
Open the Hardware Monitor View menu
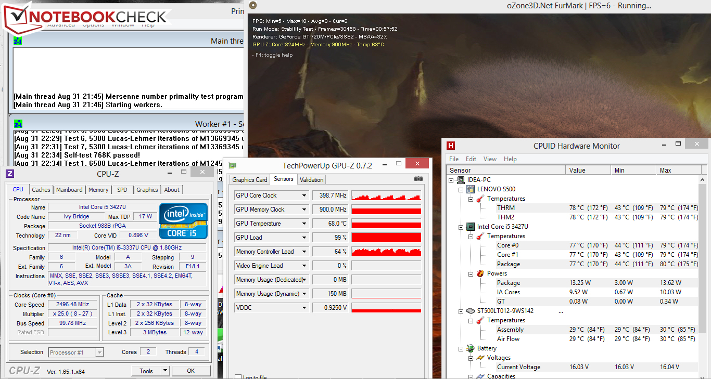tap(490, 159)
